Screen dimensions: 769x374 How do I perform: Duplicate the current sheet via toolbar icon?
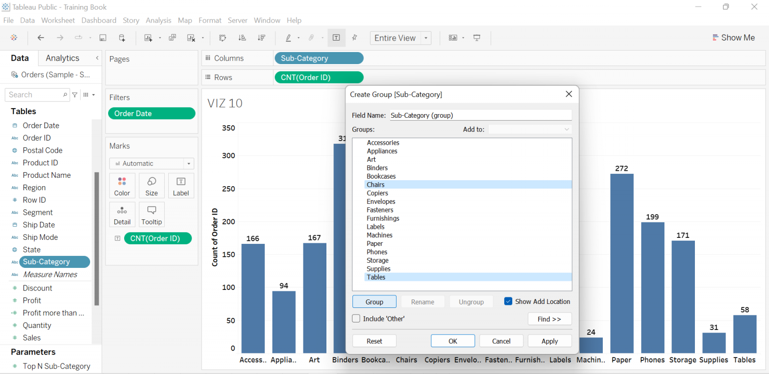tap(172, 38)
